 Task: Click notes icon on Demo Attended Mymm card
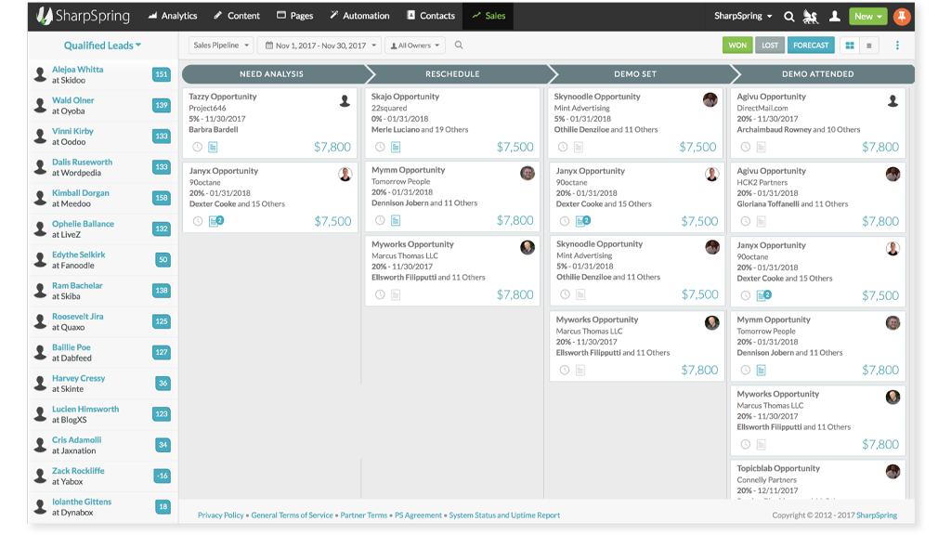tap(762, 370)
